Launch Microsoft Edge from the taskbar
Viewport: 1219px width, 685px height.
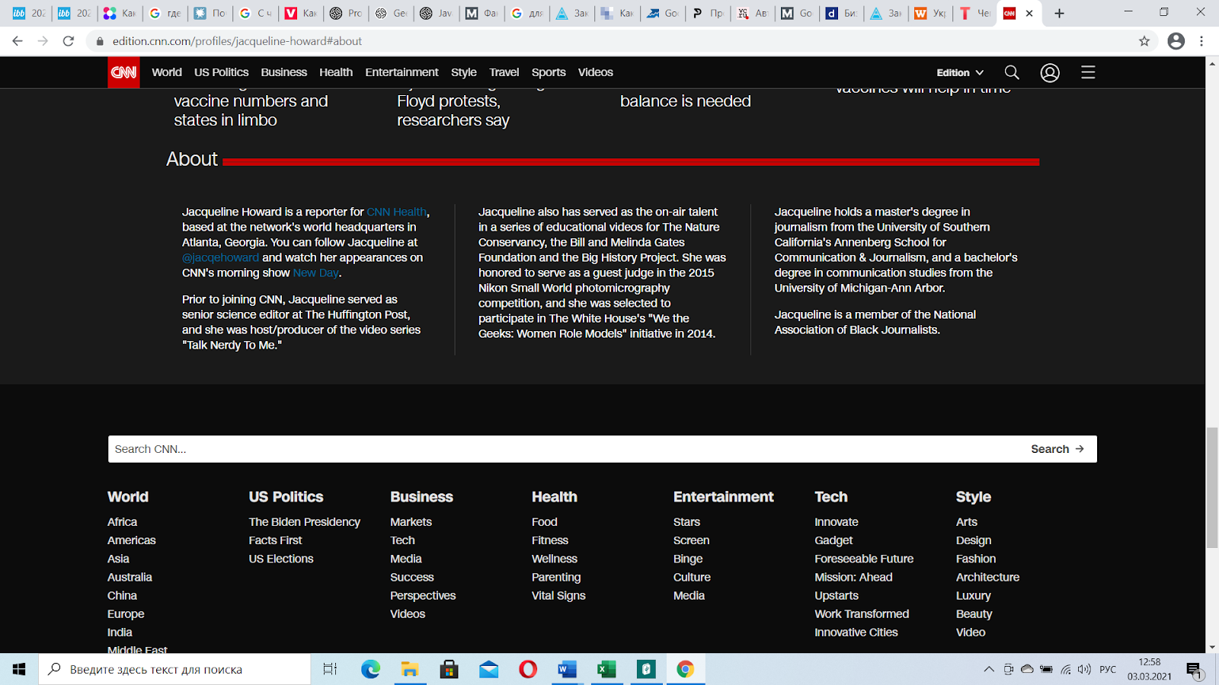pos(370,669)
